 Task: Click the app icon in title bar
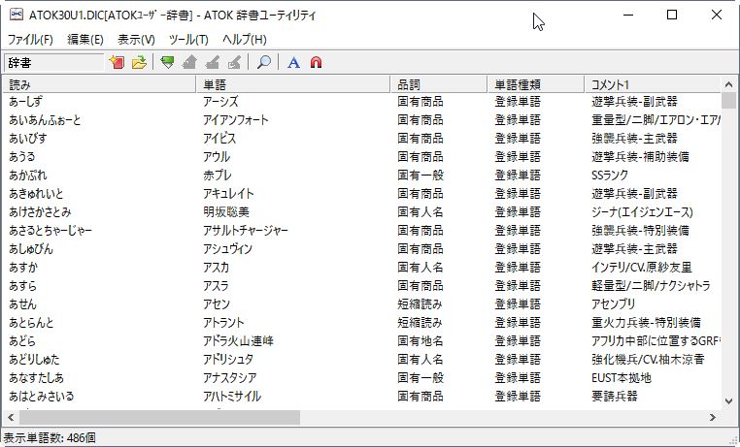coord(17,16)
